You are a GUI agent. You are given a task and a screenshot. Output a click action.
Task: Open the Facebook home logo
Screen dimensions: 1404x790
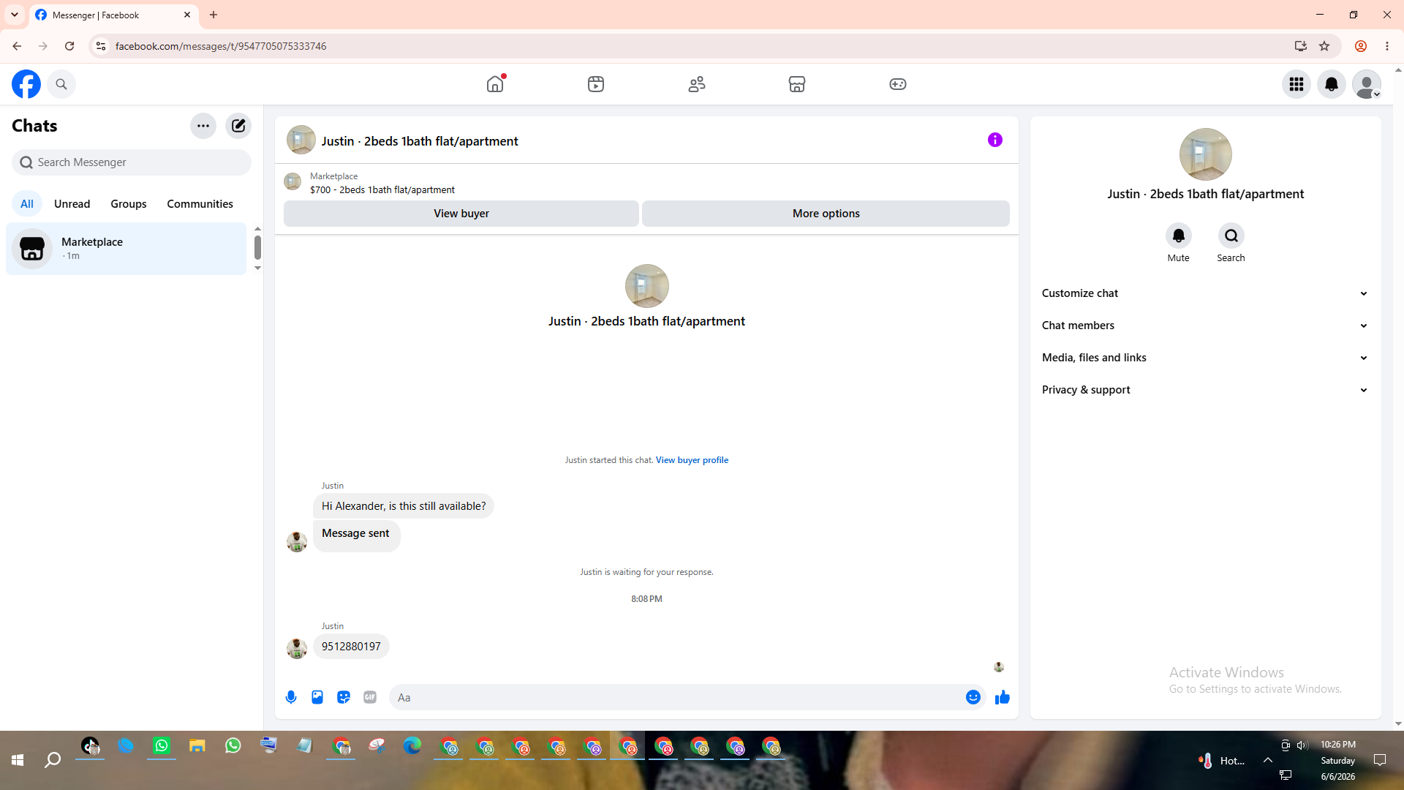(26, 84)
